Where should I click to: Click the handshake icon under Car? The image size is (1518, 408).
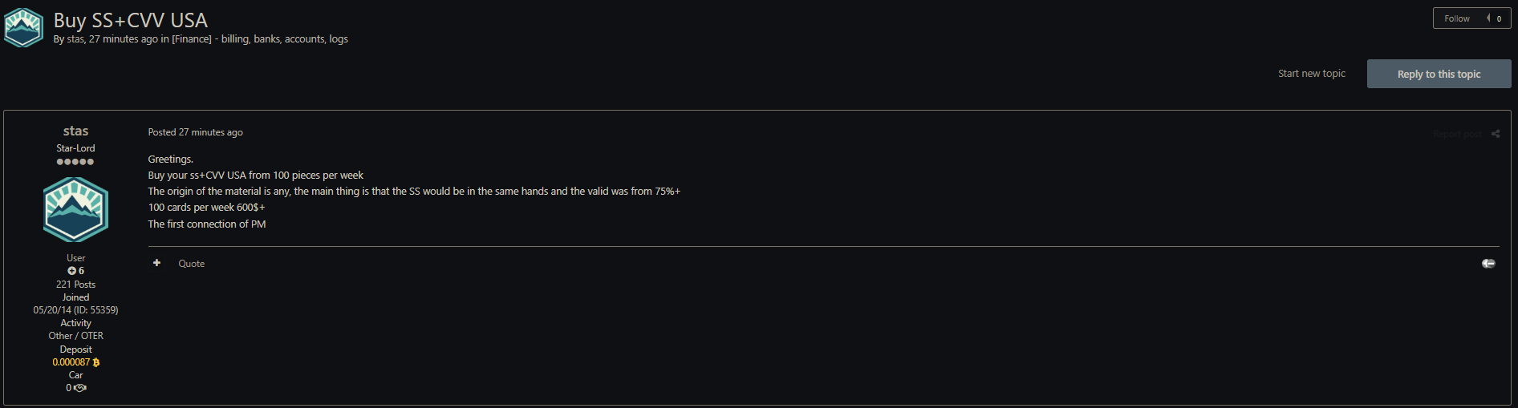80,388
